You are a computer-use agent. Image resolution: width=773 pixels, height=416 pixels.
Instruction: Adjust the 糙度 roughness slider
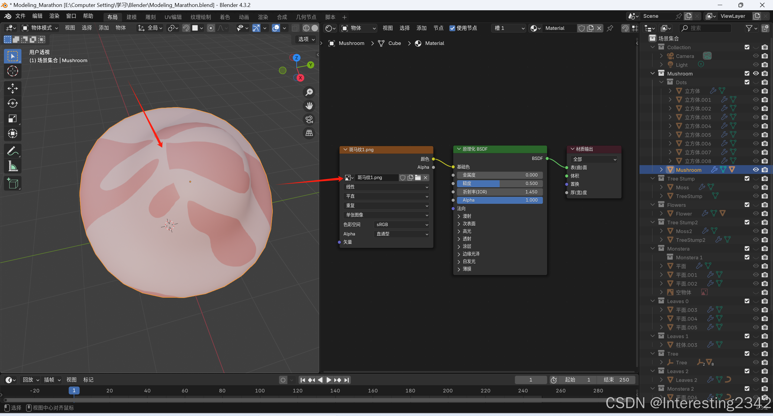tap(500, 184)
